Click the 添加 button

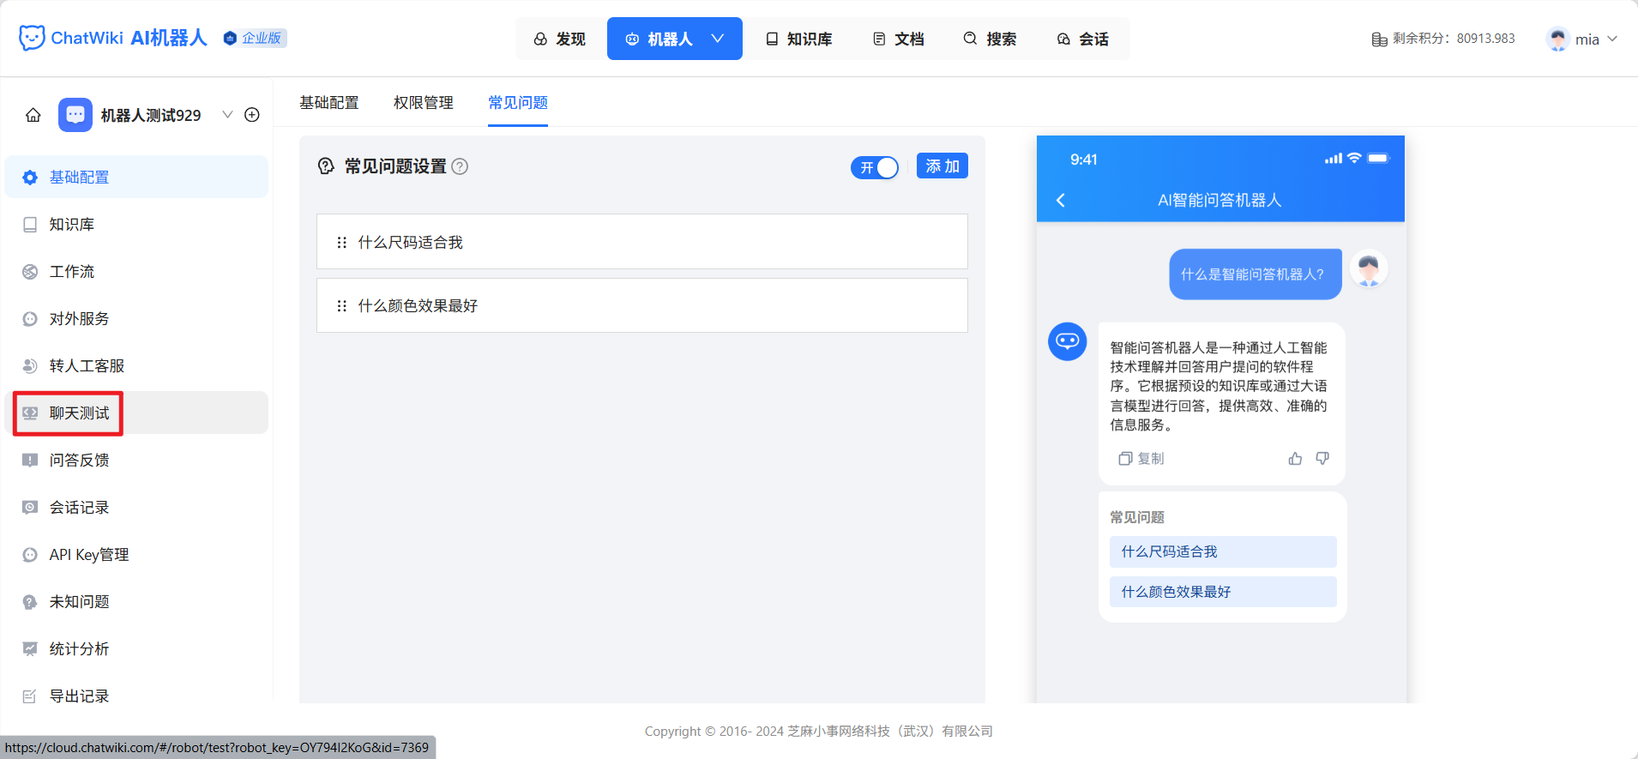click(x=942, y=166)
